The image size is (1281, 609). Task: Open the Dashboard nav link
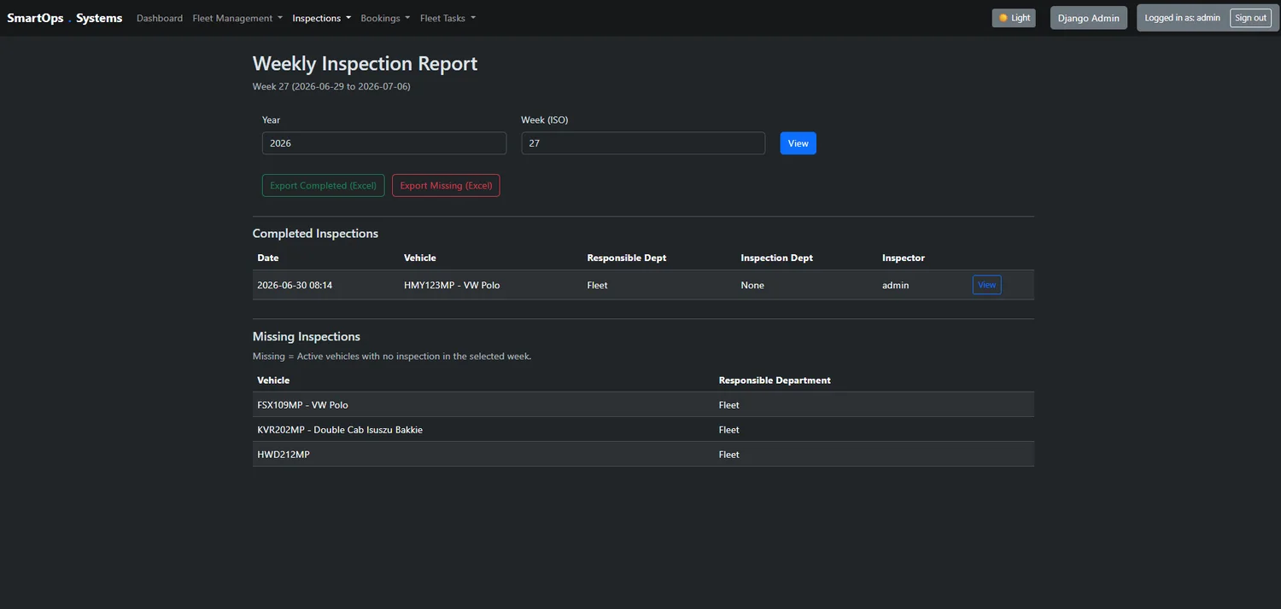[x=160, y=18]
